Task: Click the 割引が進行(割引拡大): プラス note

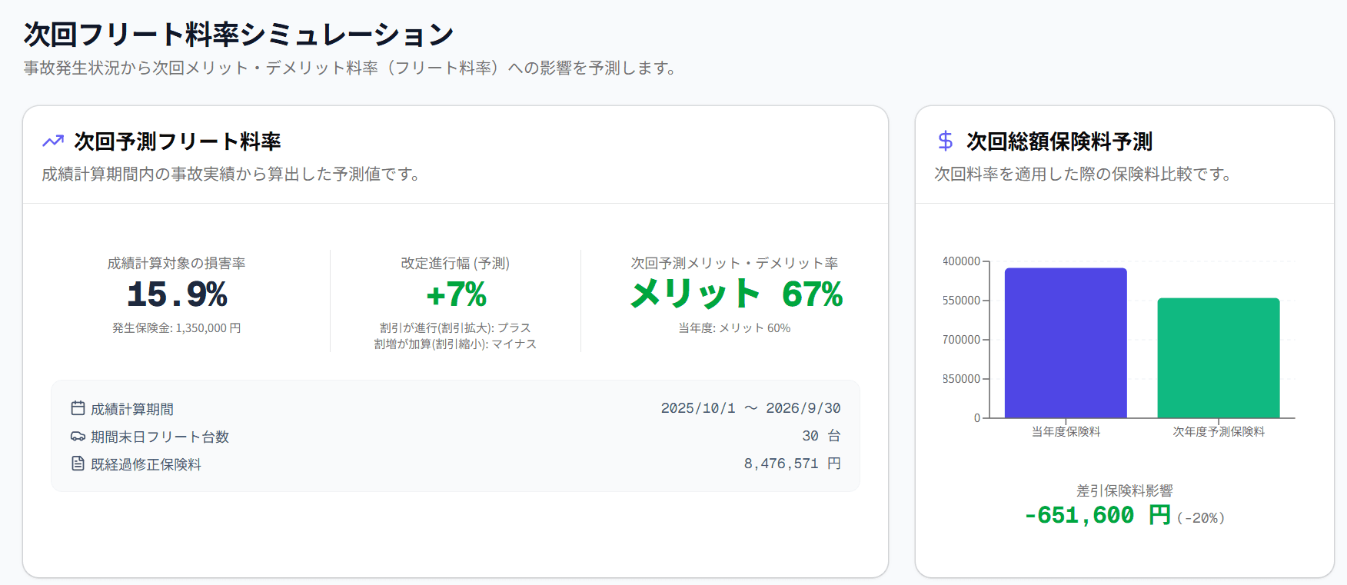Action: 455,328
